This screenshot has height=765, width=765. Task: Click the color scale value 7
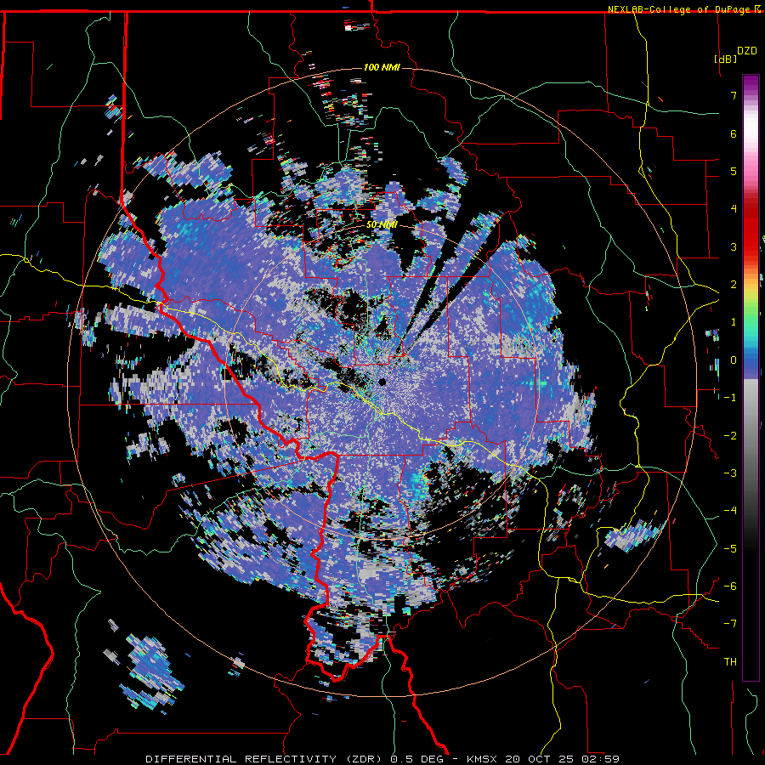point(734,95)
